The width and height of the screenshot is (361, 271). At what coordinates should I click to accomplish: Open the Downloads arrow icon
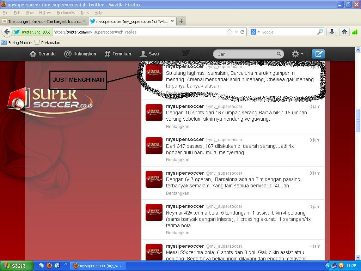331,32
